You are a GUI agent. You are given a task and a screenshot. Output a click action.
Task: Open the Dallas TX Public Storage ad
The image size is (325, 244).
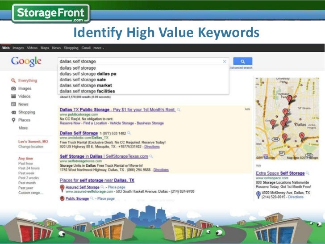tap(117, 109)
